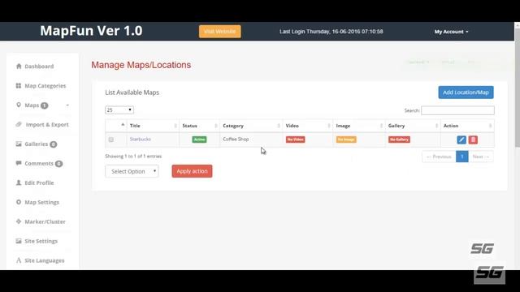Open Import & Export sidebar item

[x=47, y=124]
